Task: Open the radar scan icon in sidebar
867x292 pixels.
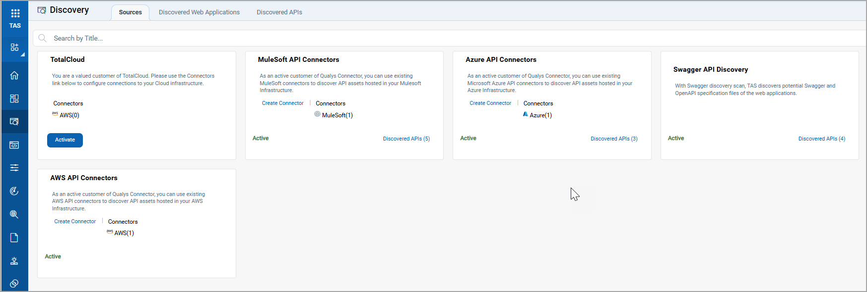Action: click(x=14, y=191)
